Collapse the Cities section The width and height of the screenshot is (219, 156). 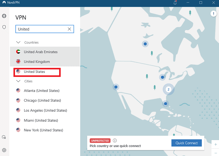tap(18, 81)
